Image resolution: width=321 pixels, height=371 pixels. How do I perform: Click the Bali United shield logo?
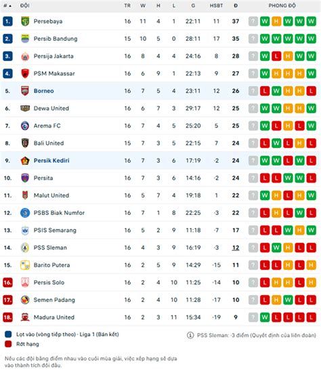[x=25, y=143]
